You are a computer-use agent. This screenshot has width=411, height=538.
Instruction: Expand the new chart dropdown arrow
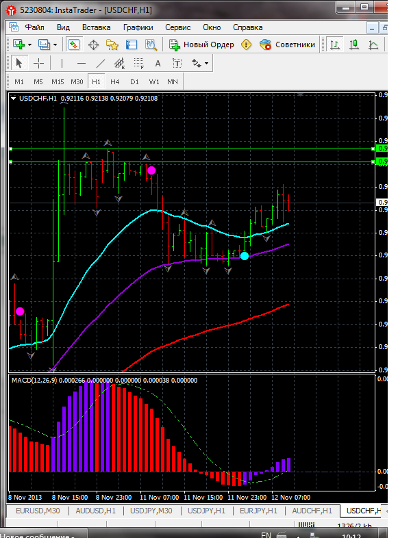[30, 44]
